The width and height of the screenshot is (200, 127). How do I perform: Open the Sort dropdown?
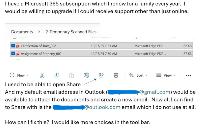pos(138,75)
